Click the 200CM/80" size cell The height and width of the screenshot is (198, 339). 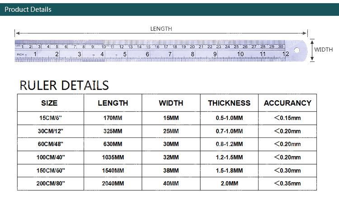click(51, 184)
